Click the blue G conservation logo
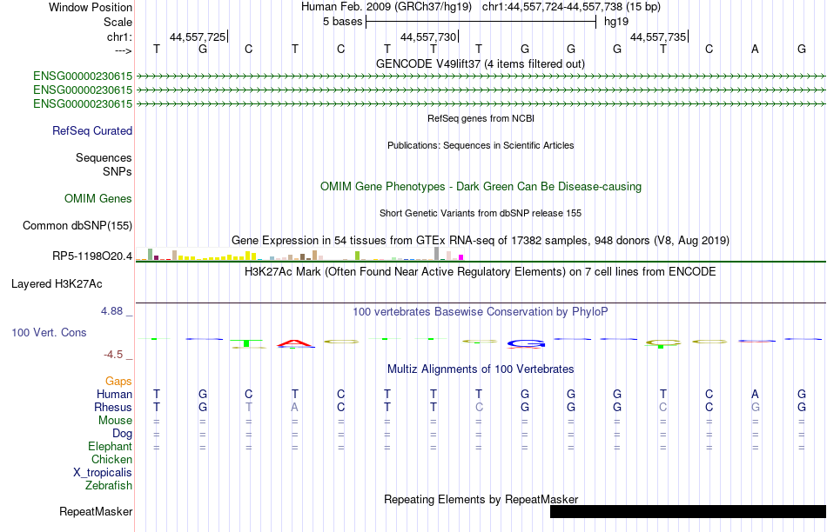 (x=526, y=344)
